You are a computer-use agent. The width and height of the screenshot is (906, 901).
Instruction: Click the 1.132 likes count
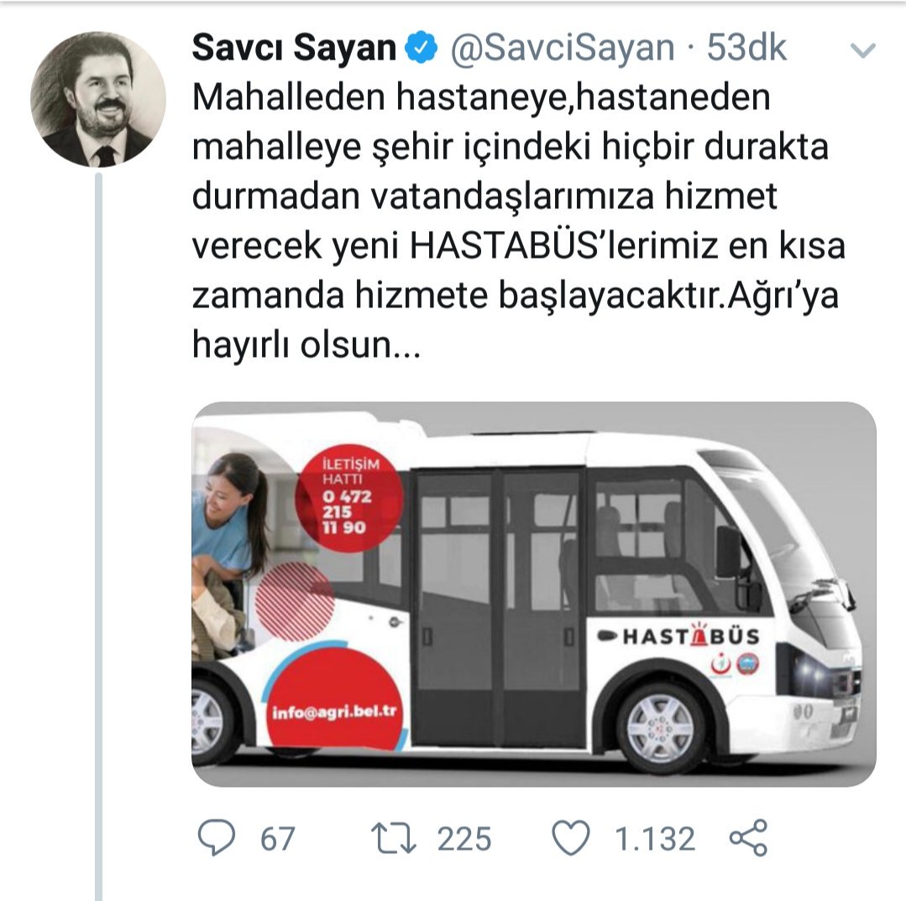tap(655, 839)
